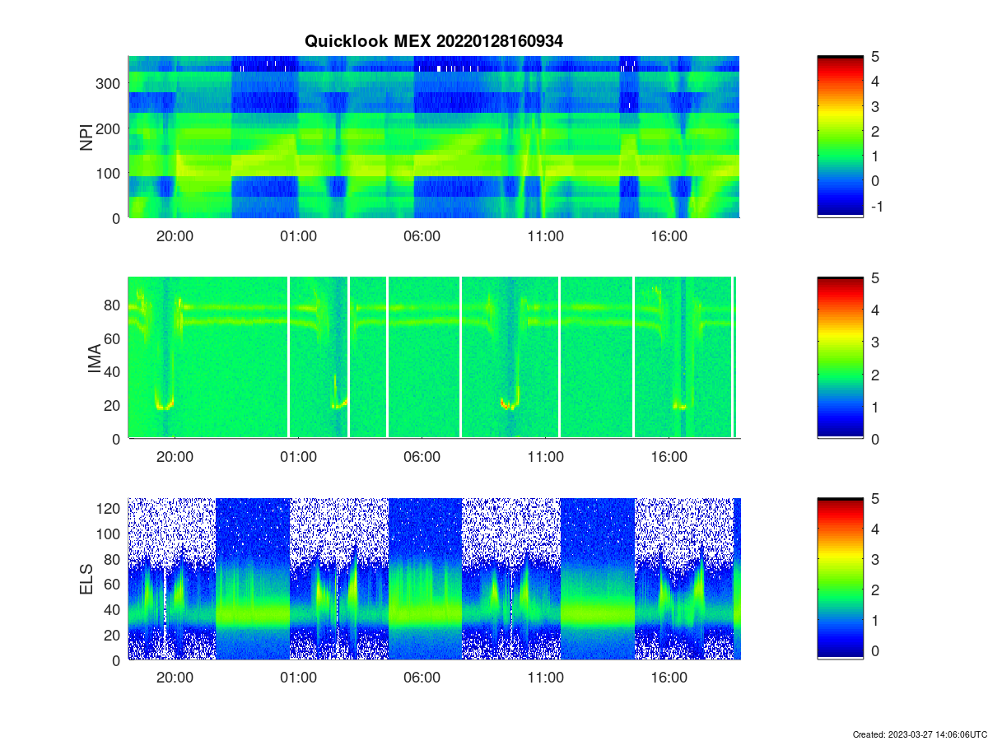
Task: Click the 40 tick on IMA y-axis
Action: point(114,372)
